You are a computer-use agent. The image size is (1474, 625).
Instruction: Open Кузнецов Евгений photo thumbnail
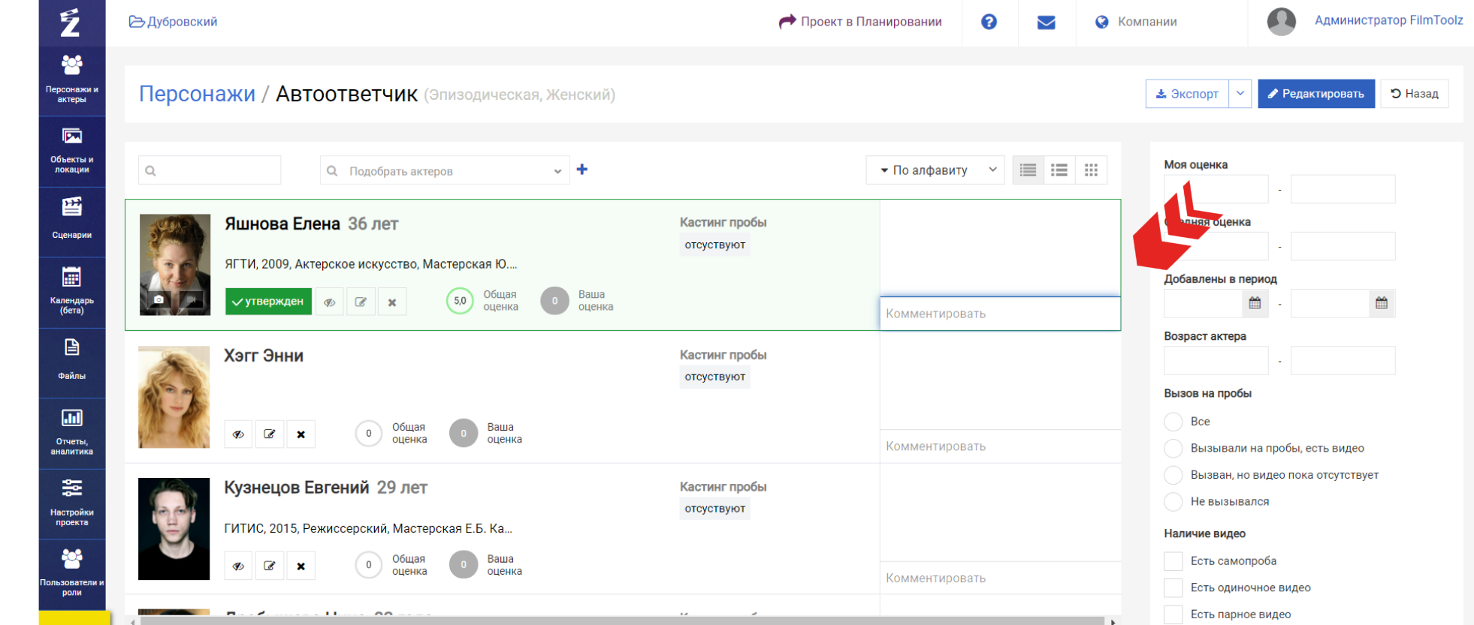point(174,529)
